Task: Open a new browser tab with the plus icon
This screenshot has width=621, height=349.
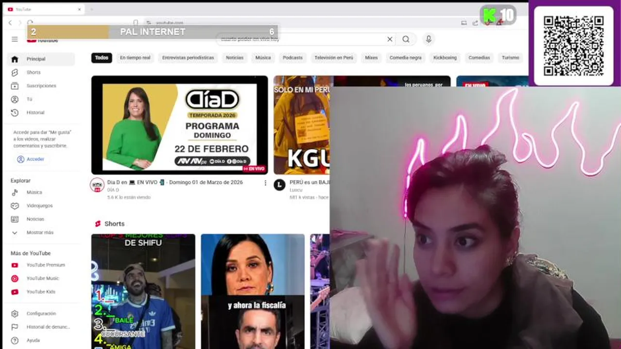Action: point(91,9)
